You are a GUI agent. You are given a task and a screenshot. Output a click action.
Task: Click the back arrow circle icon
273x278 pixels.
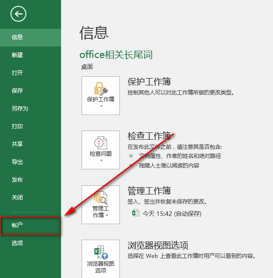(18, 14)
